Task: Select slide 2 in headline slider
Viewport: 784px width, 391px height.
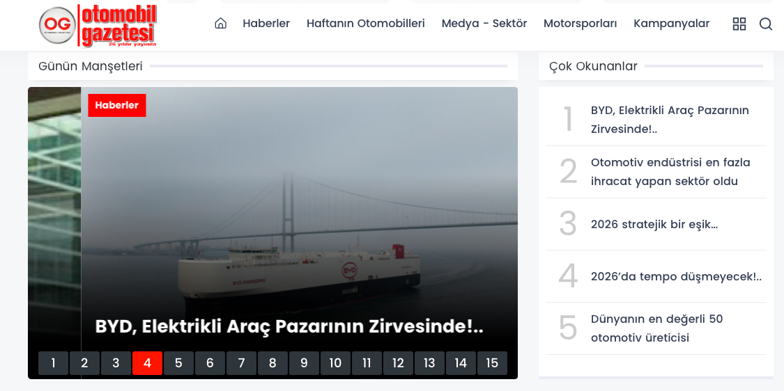Action: 84,363
